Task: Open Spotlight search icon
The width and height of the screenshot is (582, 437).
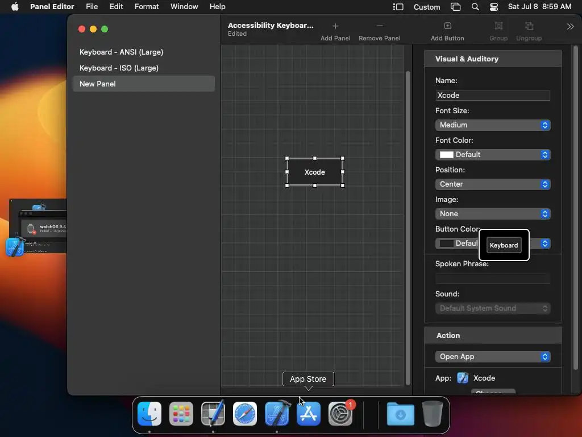Action: [475, 7]
